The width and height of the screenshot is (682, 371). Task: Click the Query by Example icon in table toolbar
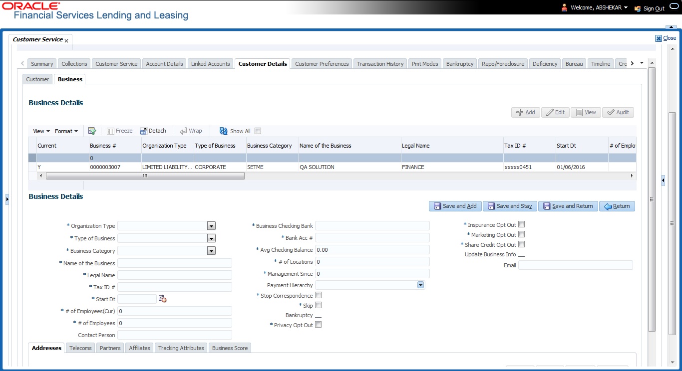[x=92, y=131]
